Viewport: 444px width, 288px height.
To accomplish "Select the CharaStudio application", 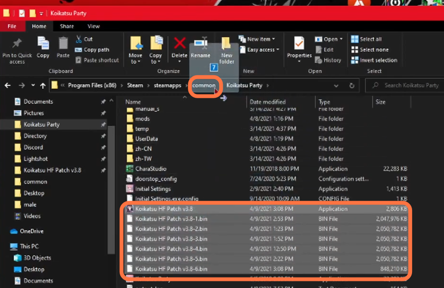I will 151,169.
